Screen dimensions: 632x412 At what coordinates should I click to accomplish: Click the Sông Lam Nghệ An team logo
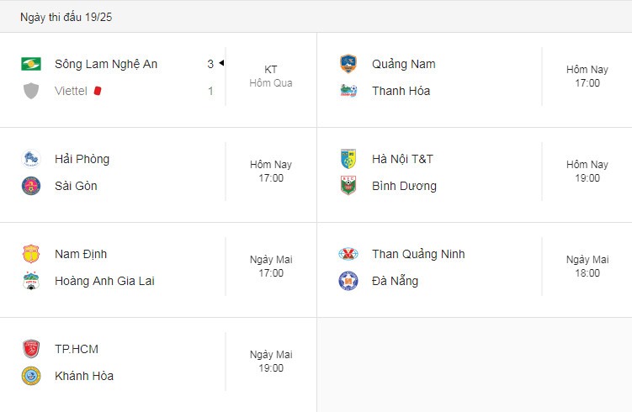31,64
